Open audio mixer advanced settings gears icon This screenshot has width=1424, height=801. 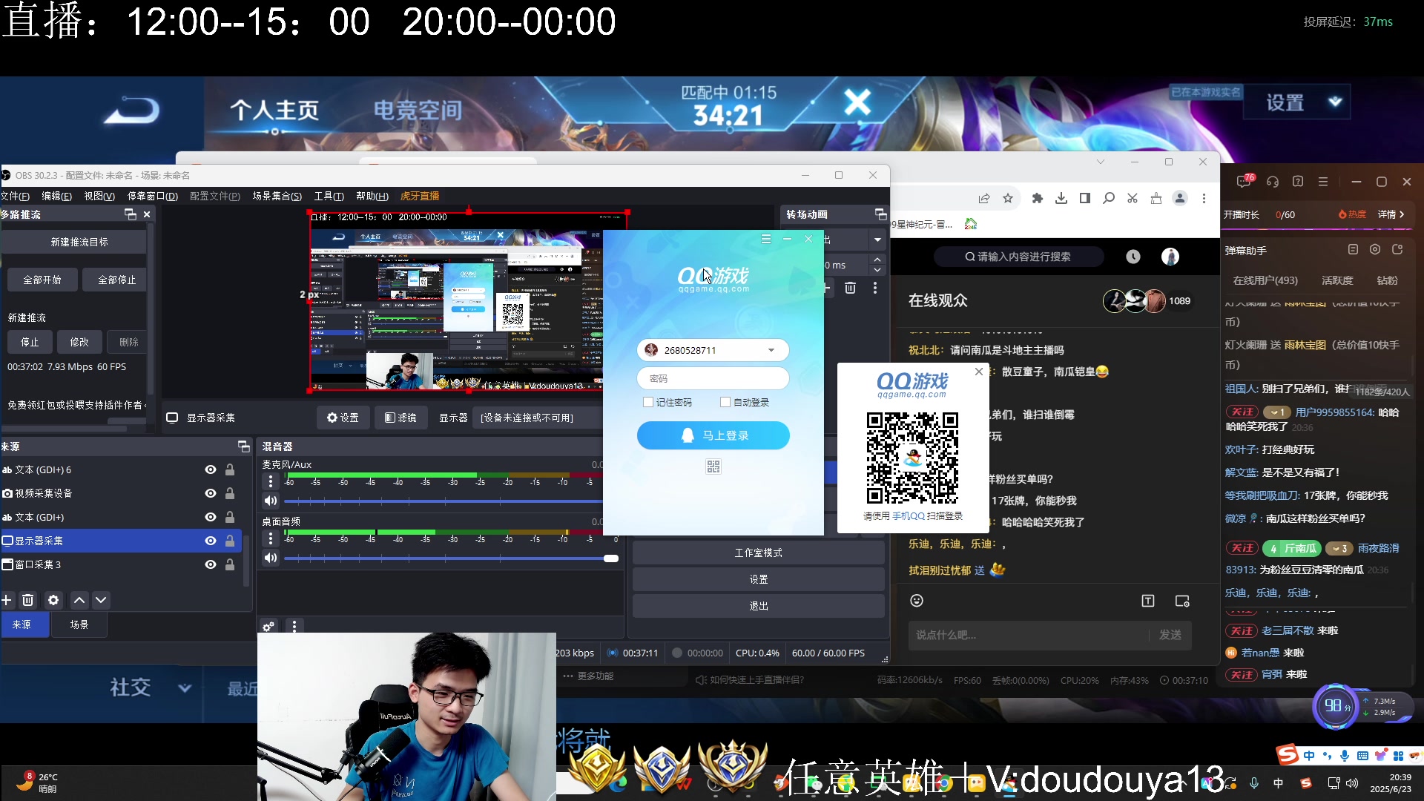[x=268, y=627]
